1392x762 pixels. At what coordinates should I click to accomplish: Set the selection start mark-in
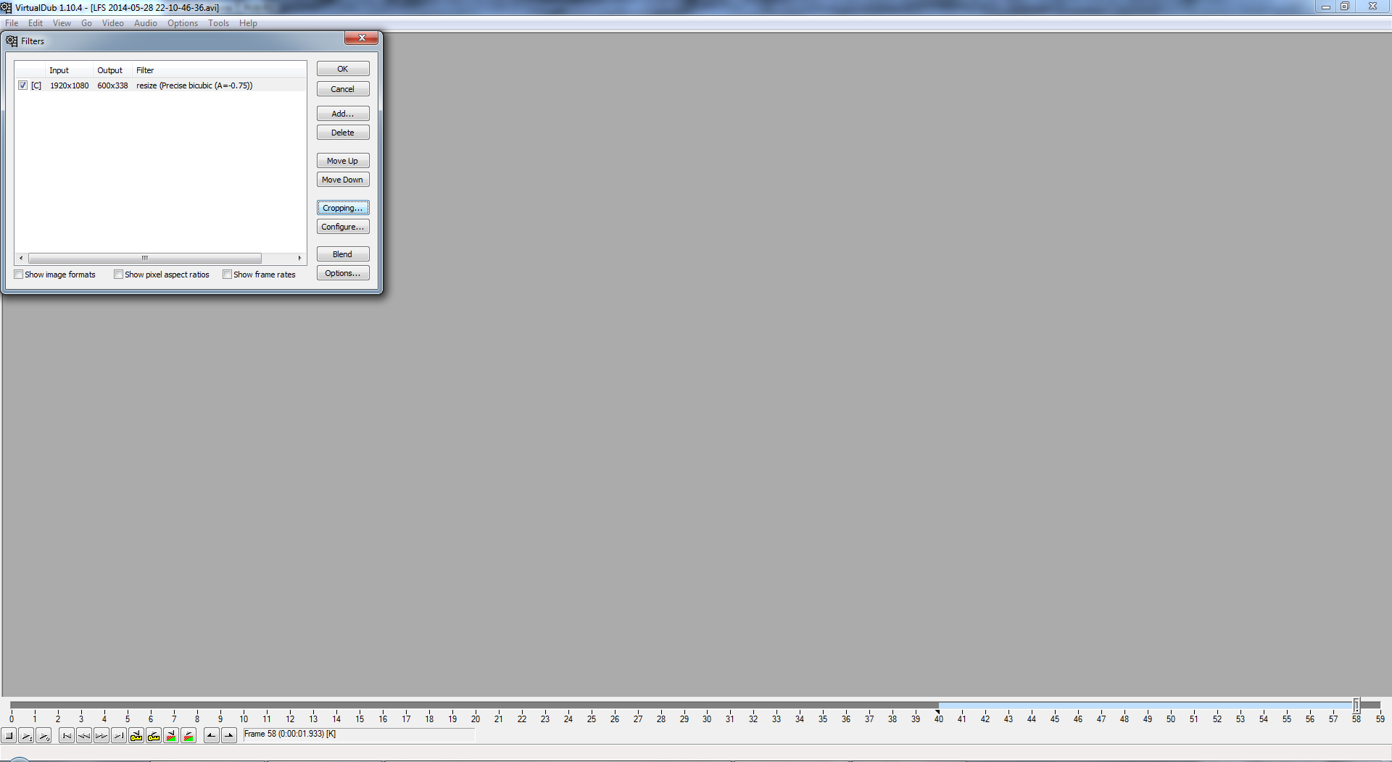point(211,736)
